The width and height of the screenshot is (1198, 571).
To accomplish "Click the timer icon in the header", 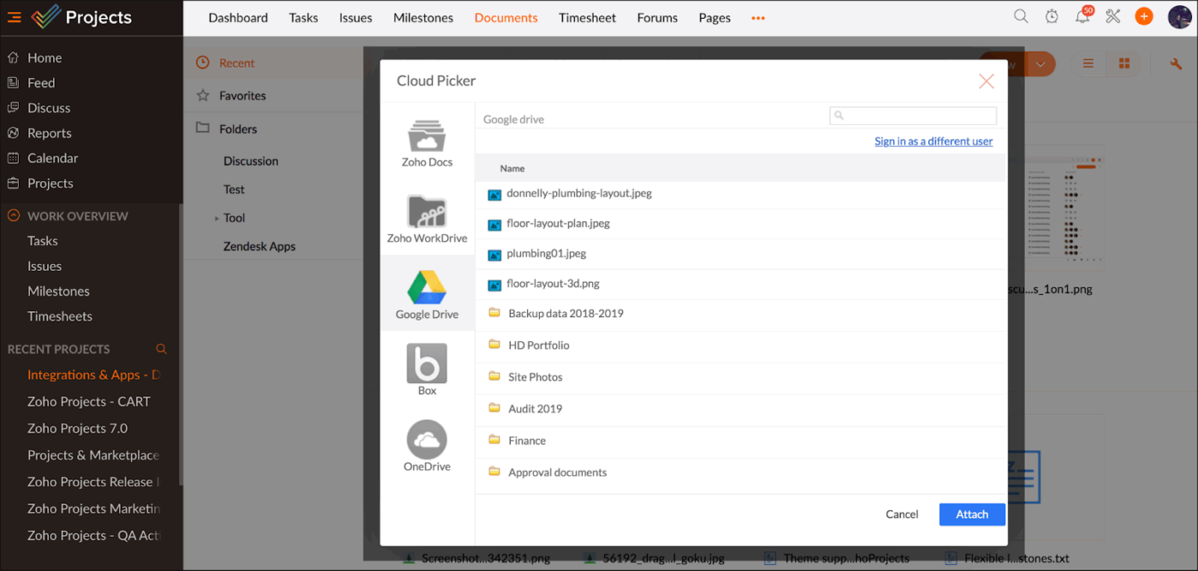I will (x=1052, y=15).
